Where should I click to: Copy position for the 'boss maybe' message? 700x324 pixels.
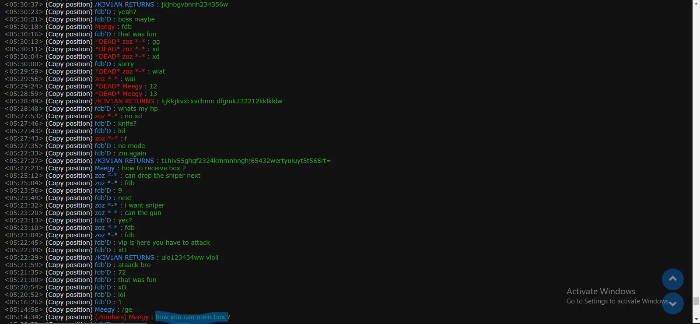coord(69,19)
